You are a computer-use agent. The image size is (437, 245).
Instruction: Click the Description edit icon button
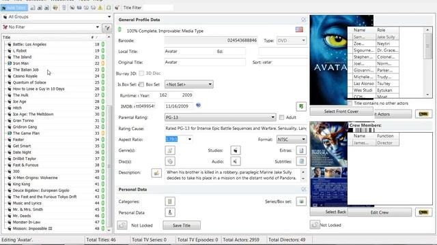pos(156,173)
